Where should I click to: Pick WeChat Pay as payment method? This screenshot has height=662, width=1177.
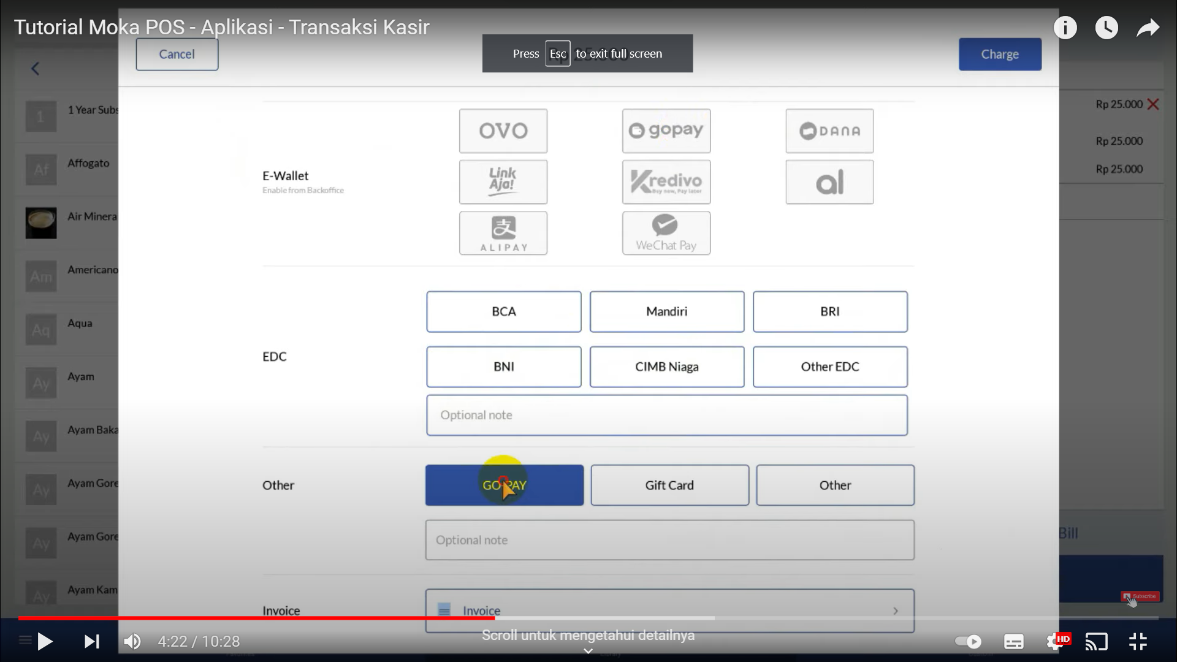(x=666, y=233)
